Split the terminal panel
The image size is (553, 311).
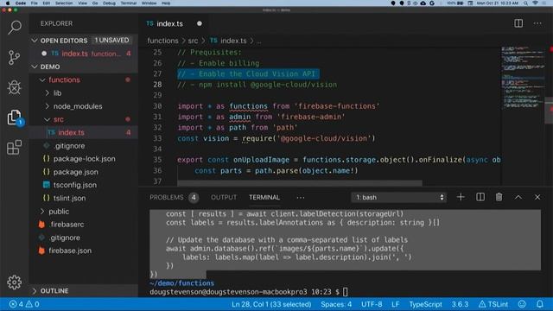(480, 197)
